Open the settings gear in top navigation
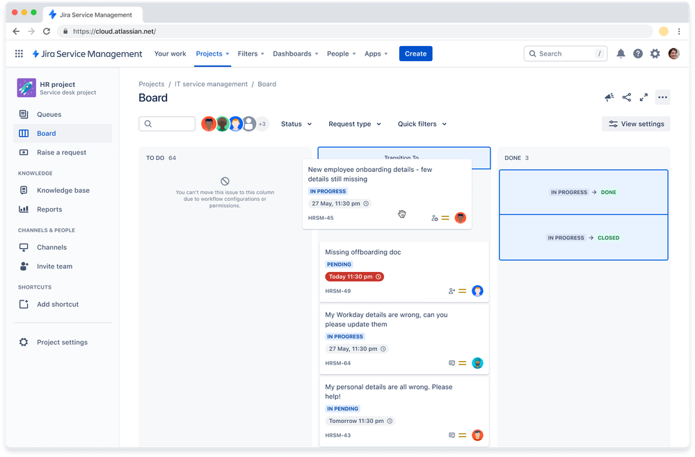Screen dimensions: 695x457 [x=655, y=54]
